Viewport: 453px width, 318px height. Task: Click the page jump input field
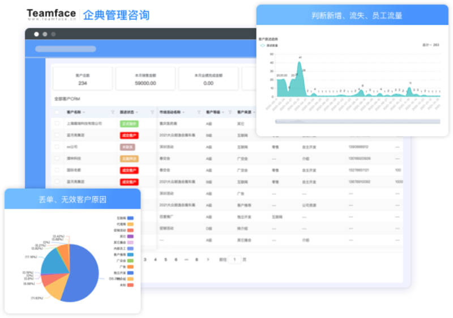point(234,259)
